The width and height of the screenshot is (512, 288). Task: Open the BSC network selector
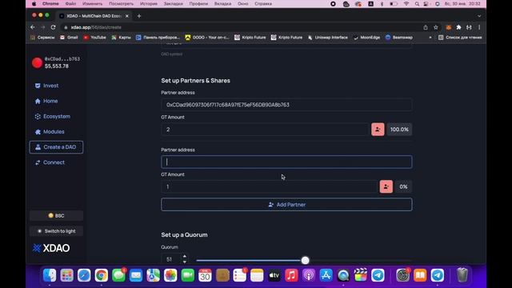tap(56, 215)
